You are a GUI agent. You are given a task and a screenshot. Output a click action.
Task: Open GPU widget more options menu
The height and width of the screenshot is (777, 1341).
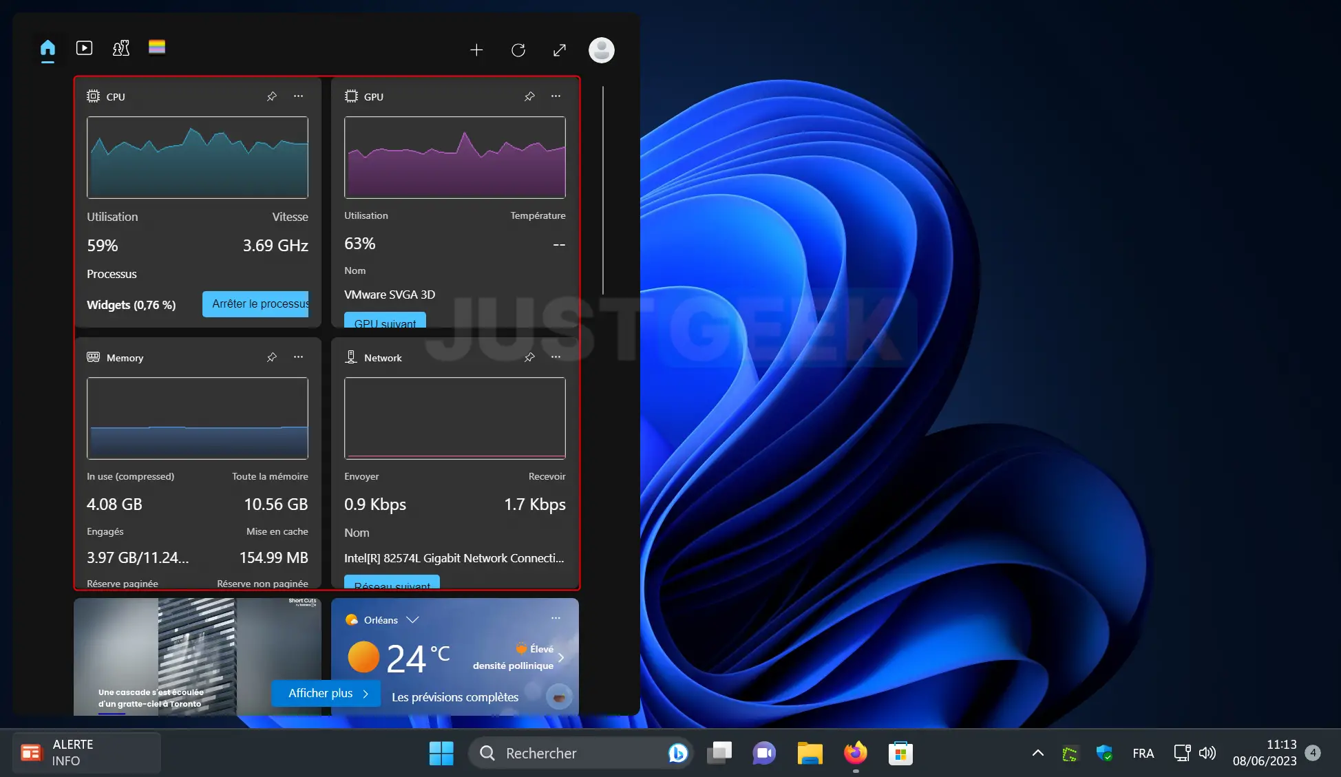tap(556, 96)
